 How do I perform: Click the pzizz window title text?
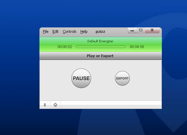[100, 31]
